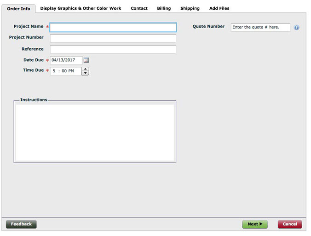Switch to the Order Info tab

[18, 9]
